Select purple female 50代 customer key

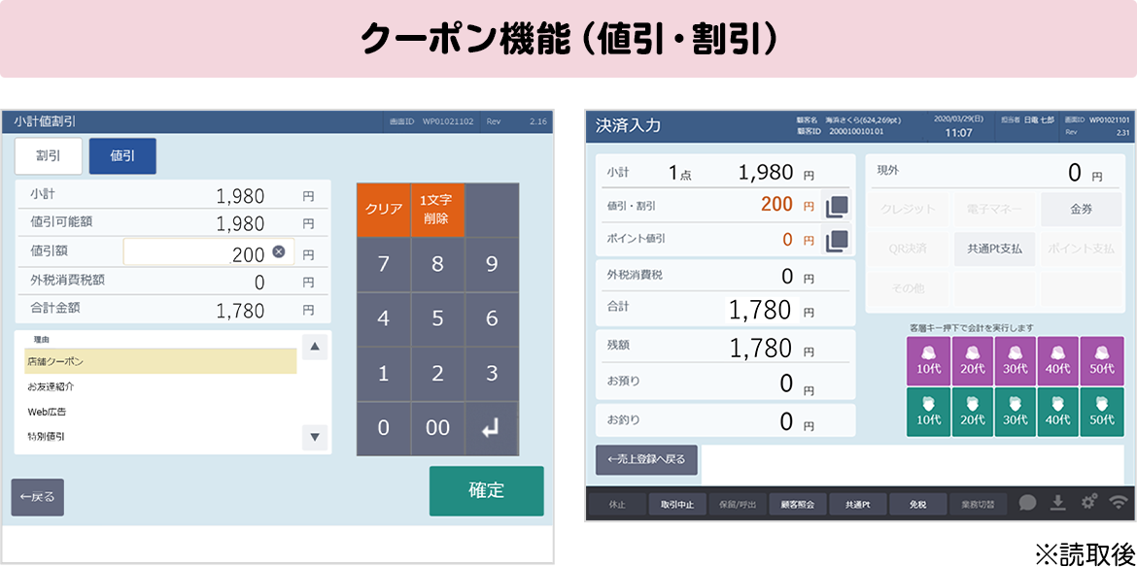click(x=1102, y=360)
